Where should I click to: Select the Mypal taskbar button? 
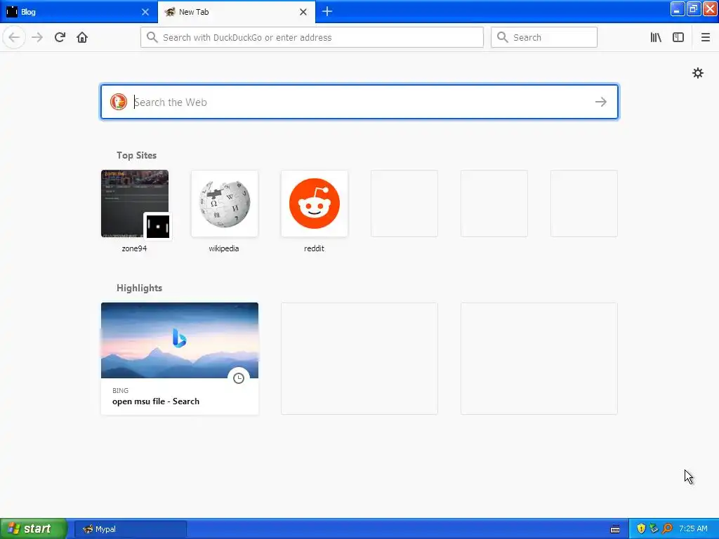[x=130, y=529]
